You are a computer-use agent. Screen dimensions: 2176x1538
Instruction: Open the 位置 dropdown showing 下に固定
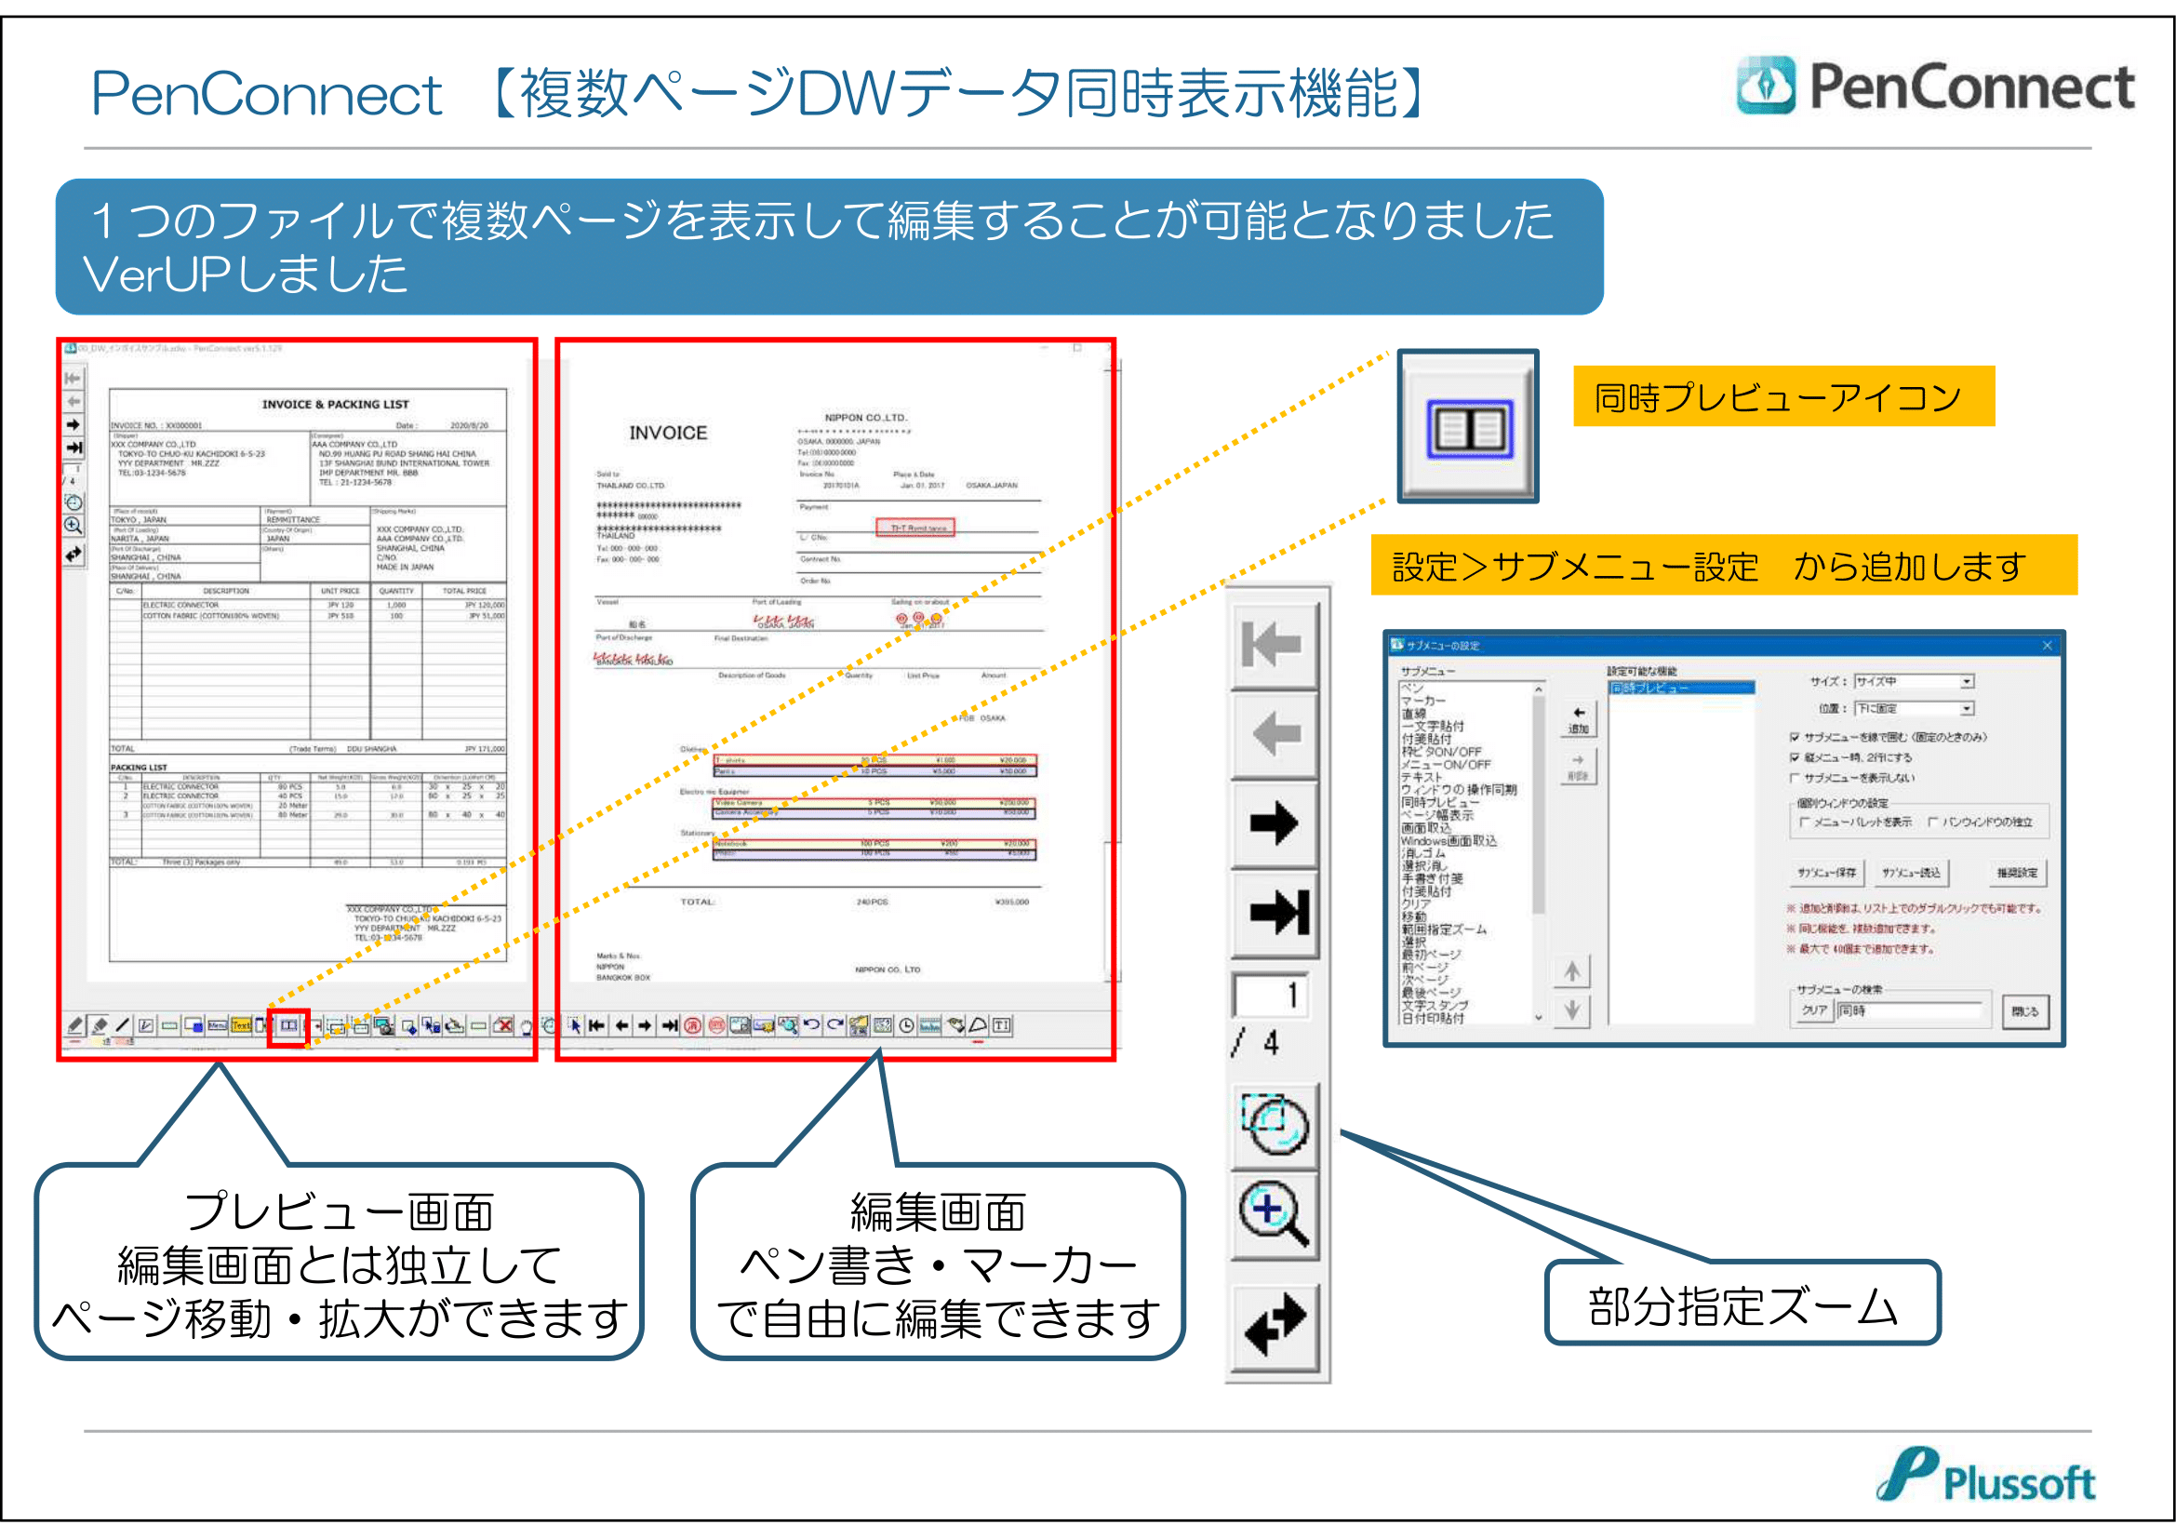pos(1916,709)
